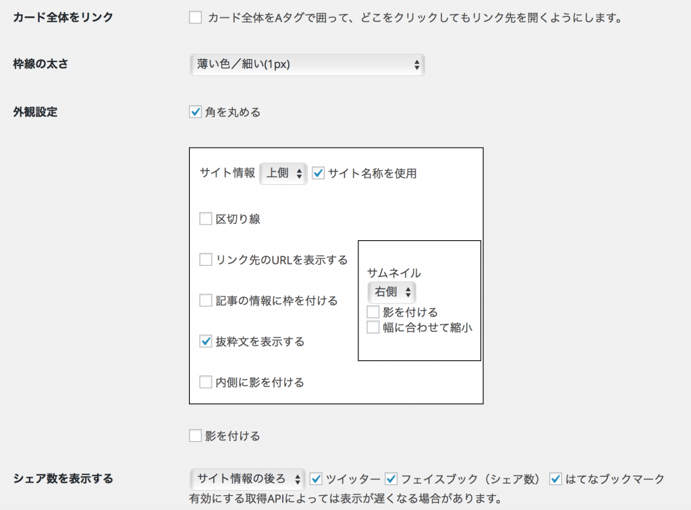
Task: Uncheck the ツイッター share count checkbox
Action: 316,479
